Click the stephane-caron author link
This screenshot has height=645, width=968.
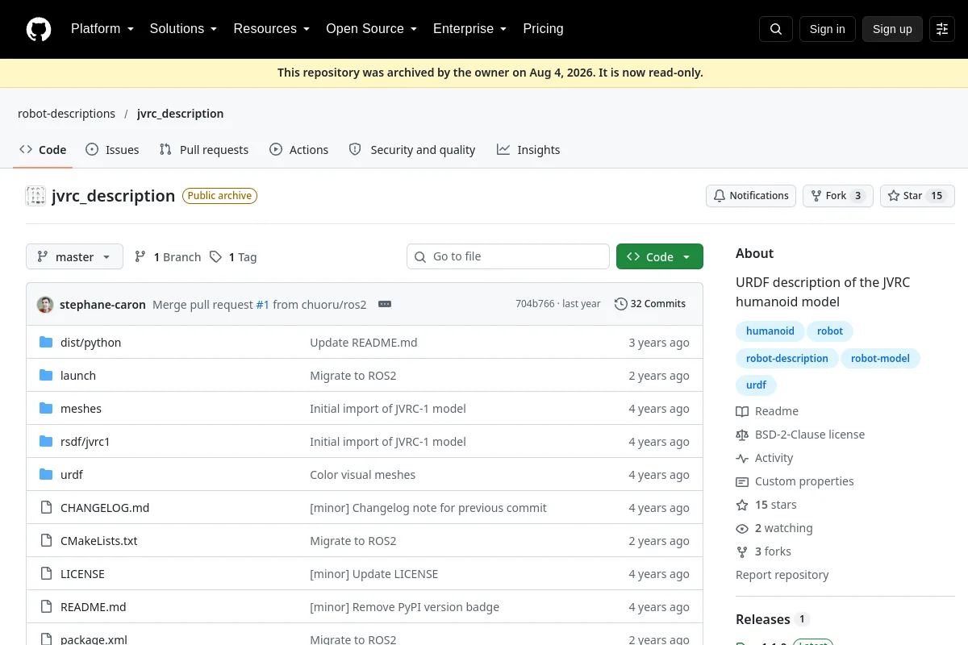pos(102,304)
